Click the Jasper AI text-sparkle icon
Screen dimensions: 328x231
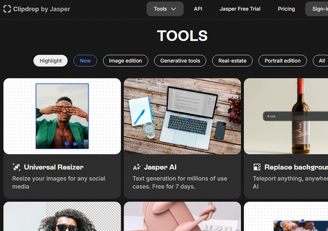[x=137, y=167]
